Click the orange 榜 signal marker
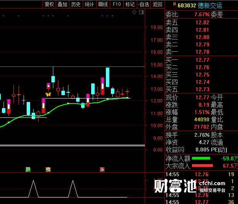Image resolution: width=238 pixels, height=204 pixels. coord(48,169)
